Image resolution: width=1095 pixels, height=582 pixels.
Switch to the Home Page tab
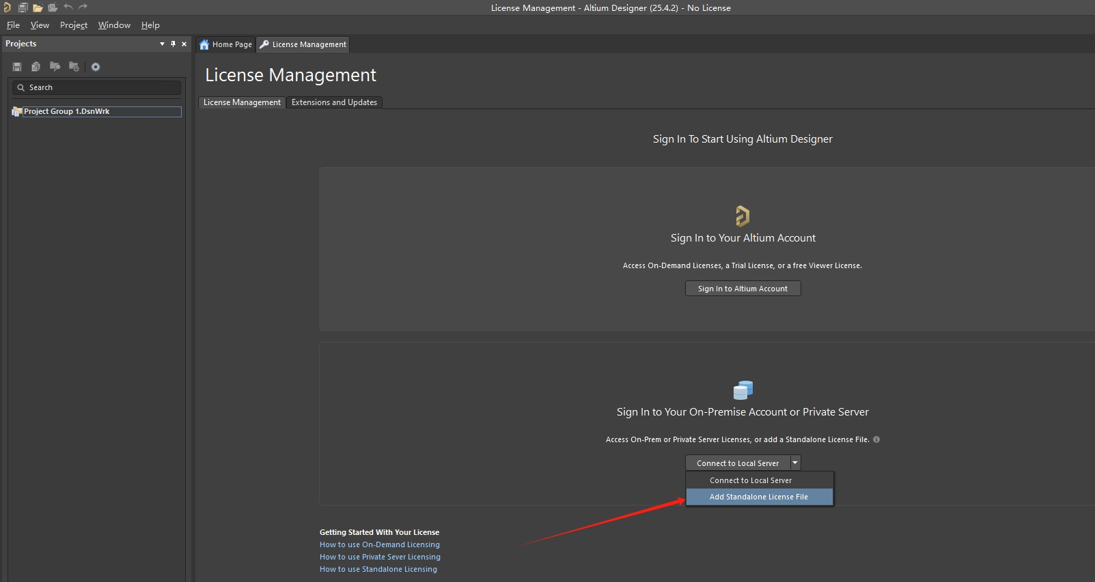[x=225, y=44]
